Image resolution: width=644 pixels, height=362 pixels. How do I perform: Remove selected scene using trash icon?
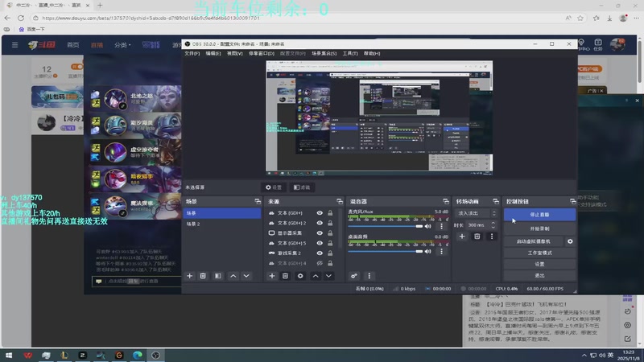[x=203, y=276]
